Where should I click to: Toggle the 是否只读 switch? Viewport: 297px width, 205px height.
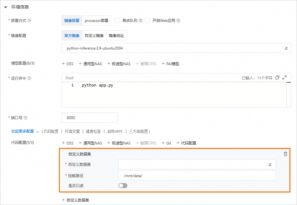point(123,186)
